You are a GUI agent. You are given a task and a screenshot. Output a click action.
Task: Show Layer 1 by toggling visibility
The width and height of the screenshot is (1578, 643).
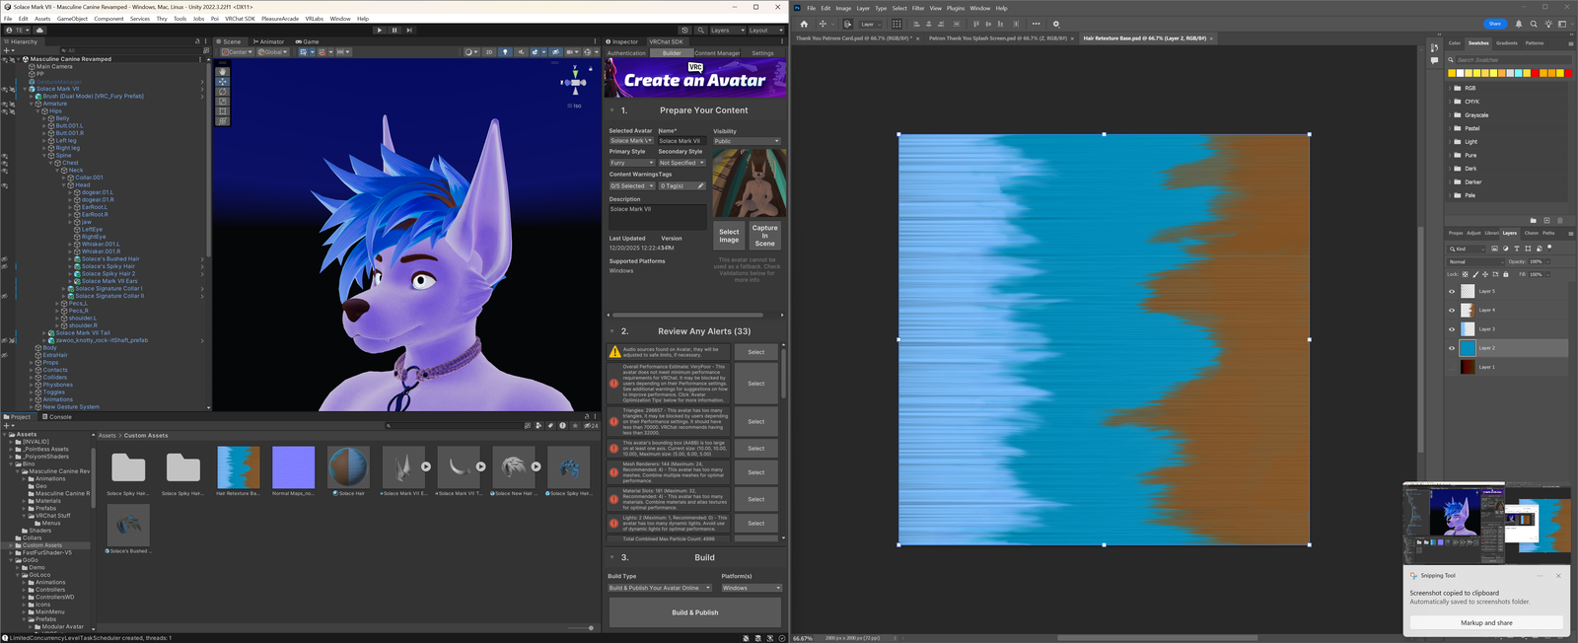1452,367
